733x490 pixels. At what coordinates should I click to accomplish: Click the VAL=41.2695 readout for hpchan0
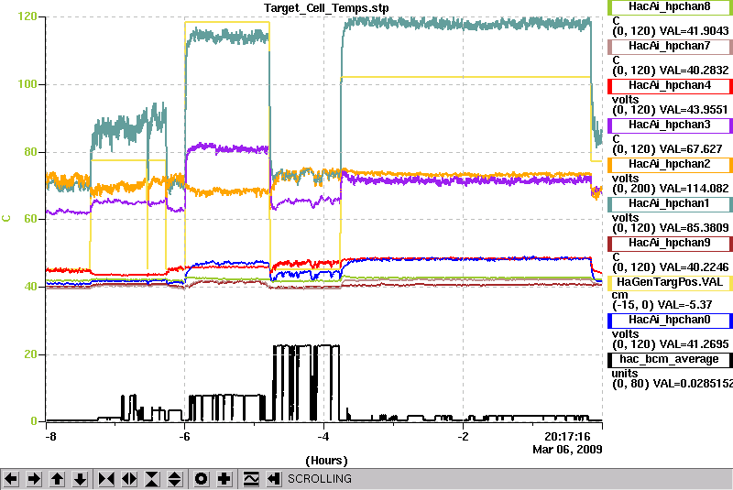click(694, 344)
